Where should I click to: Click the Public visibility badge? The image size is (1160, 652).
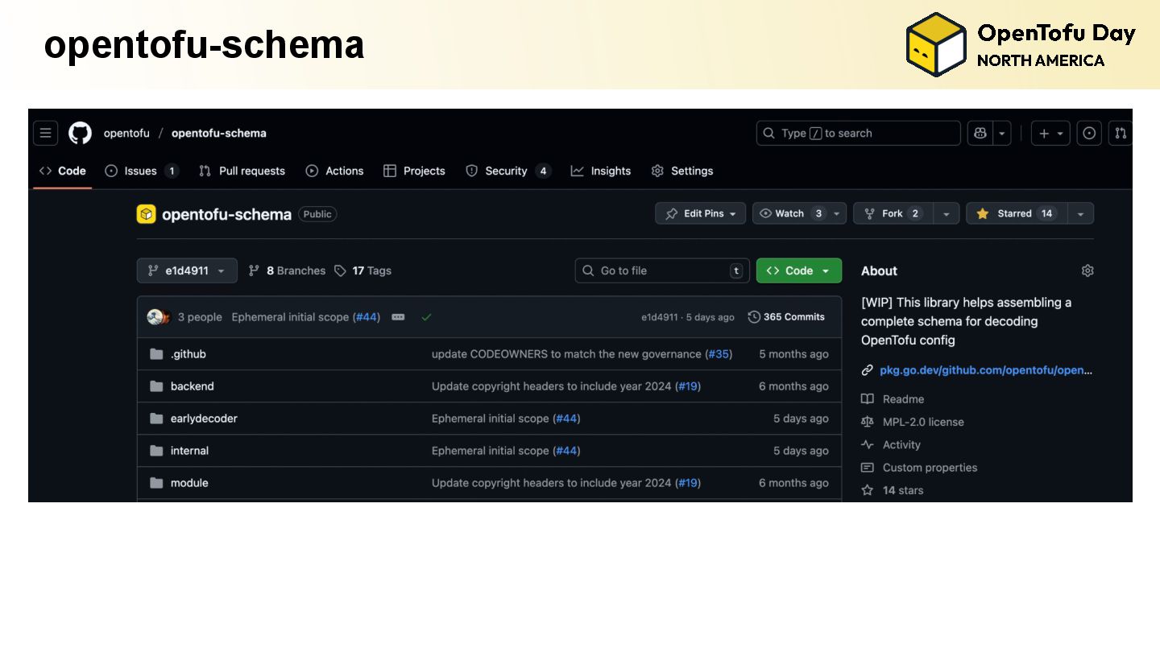click(x=317, y=214)
